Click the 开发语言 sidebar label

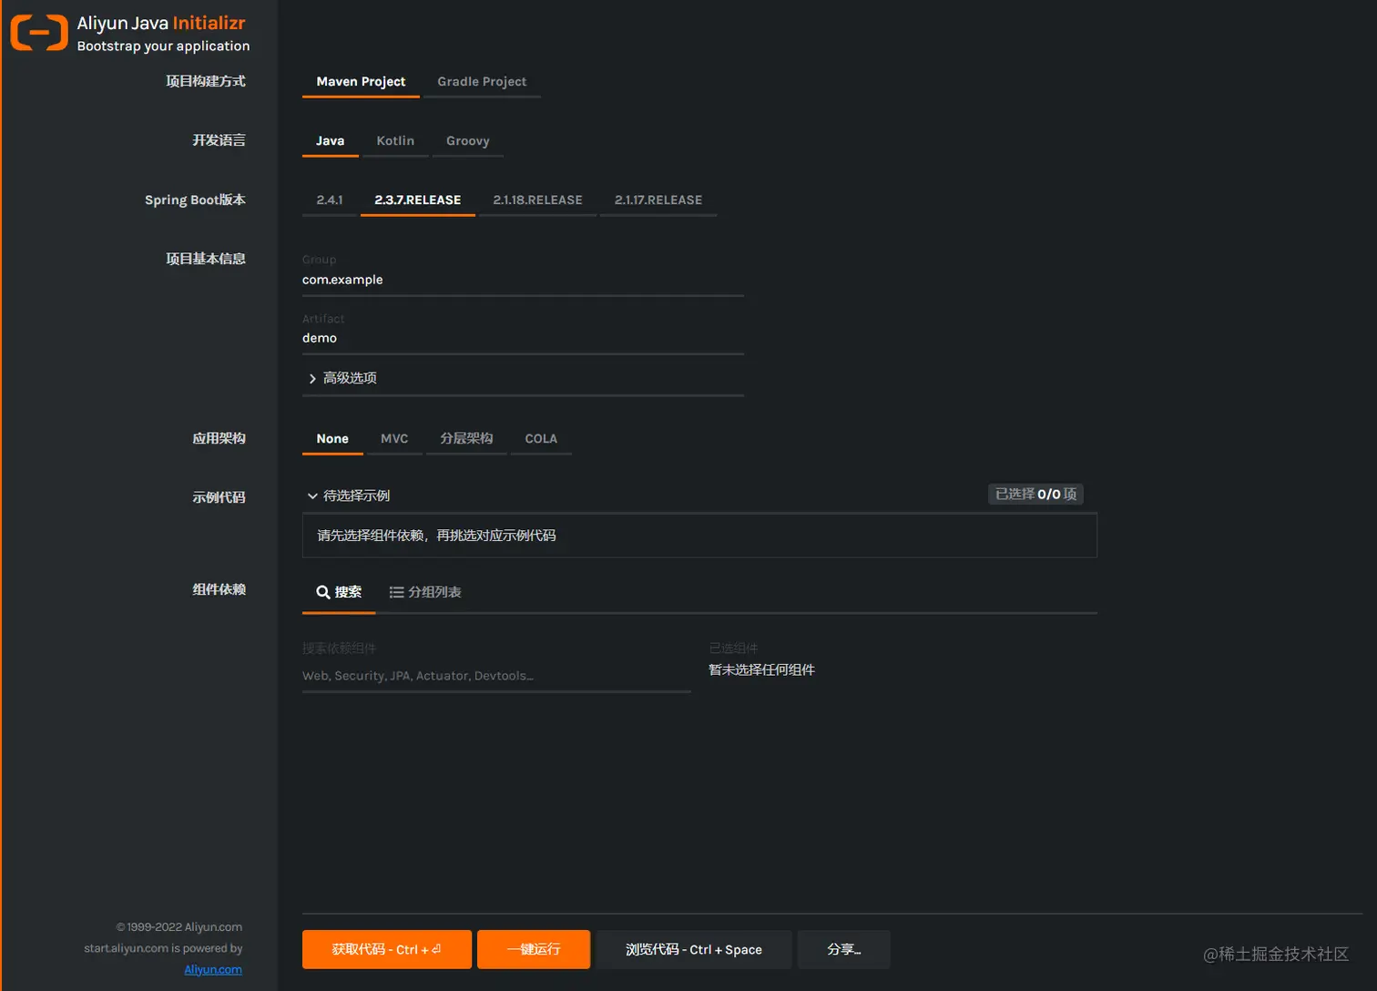(219, 140)
